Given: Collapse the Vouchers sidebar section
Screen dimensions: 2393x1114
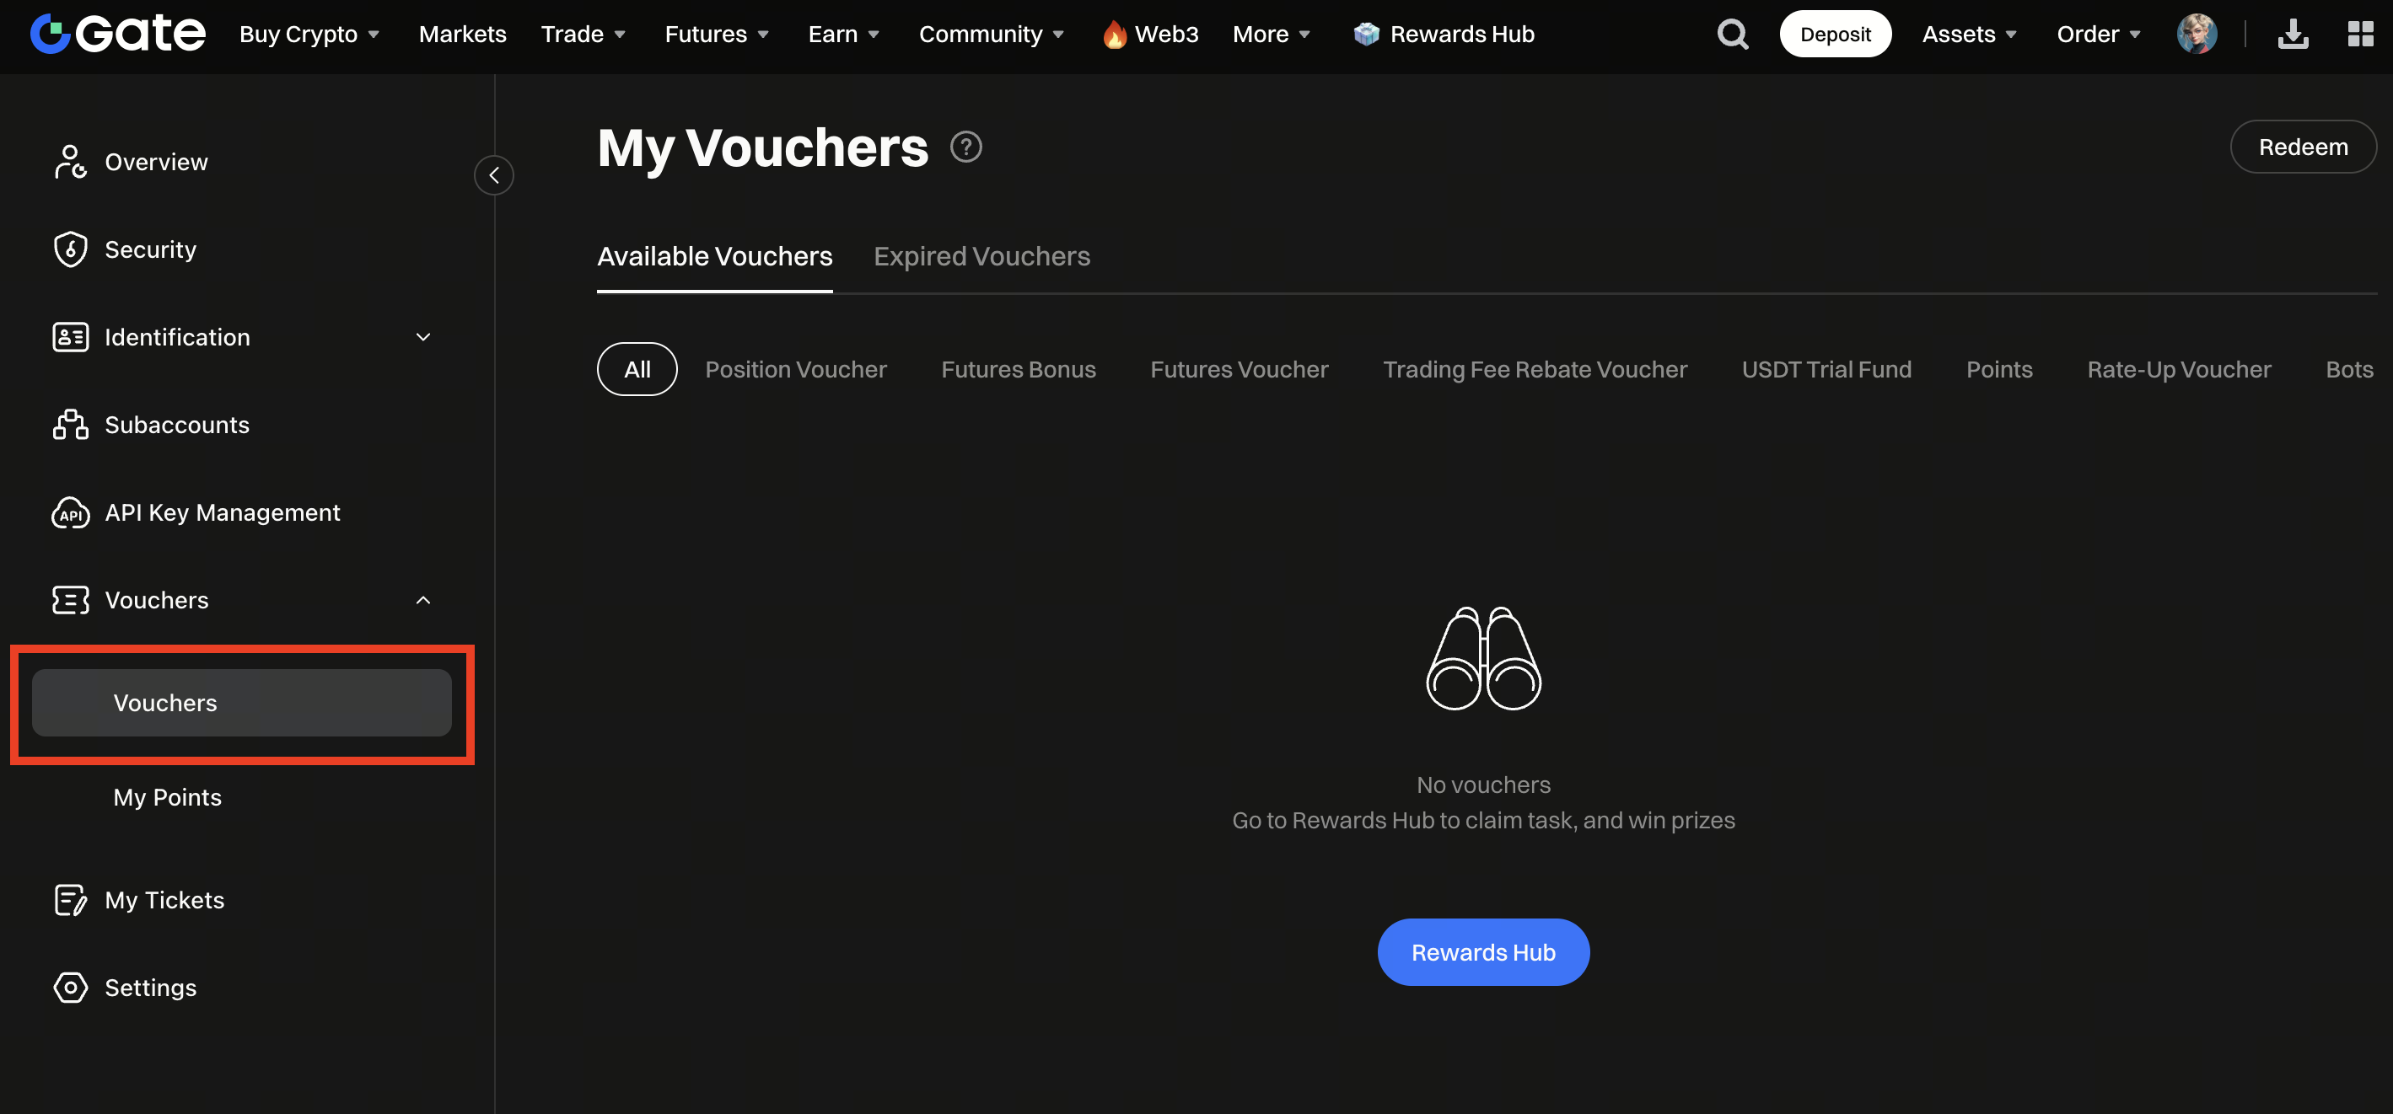Looking at the screenshot, I should 422,601.
